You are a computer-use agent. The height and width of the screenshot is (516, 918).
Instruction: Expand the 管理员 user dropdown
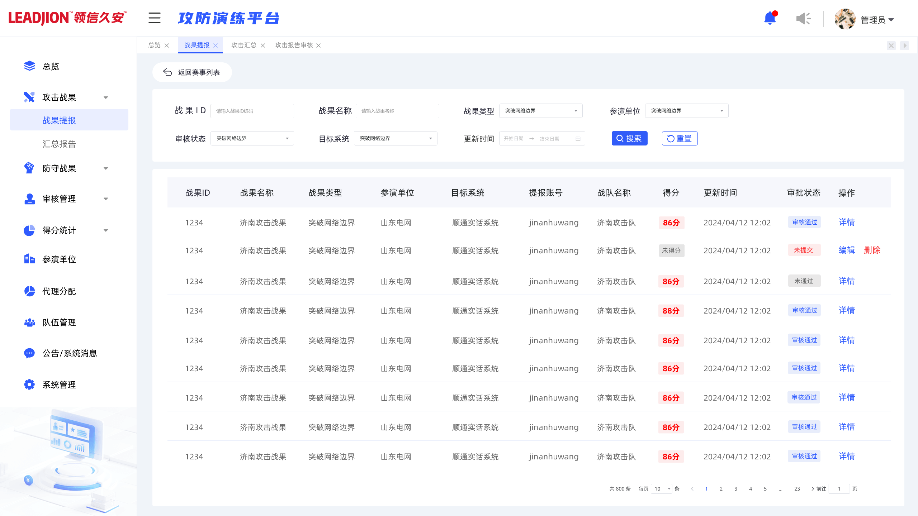click(877, 20)
